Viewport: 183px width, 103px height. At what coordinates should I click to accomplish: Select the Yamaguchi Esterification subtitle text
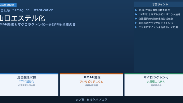tap(33, 10)
